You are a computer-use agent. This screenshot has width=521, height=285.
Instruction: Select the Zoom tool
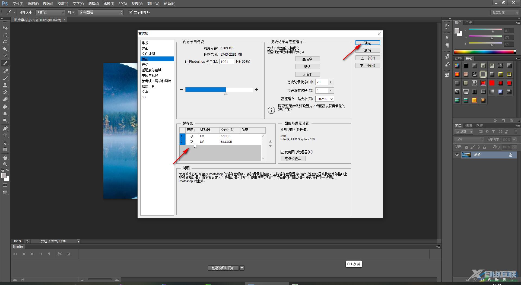[5, 164]
